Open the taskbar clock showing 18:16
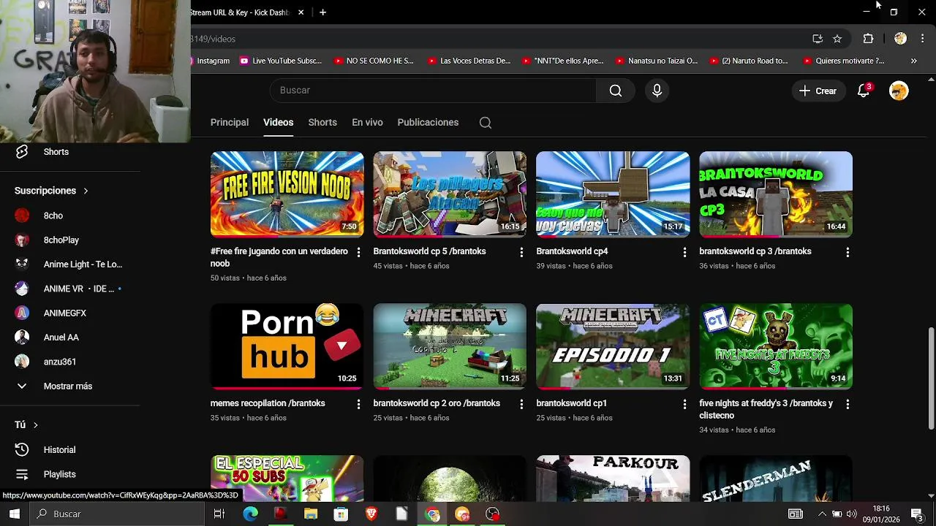 pos(881,514)
